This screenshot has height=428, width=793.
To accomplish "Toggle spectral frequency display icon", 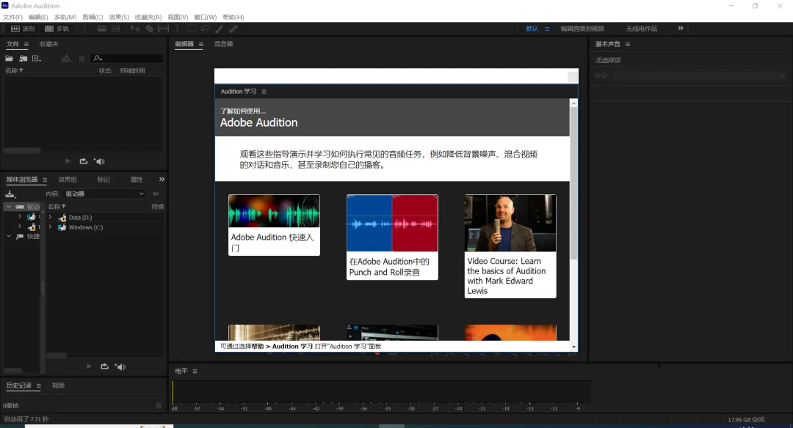I will click(102, 29).
